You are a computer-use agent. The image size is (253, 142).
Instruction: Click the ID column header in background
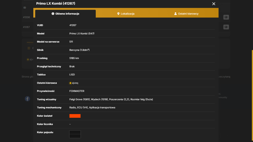25,8
